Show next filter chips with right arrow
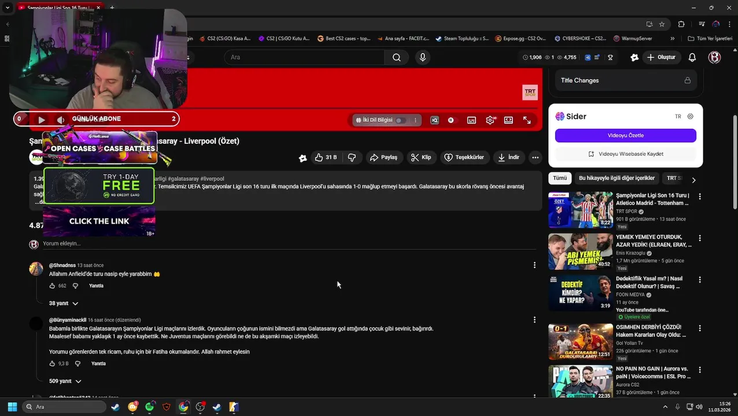The width and height of the screenshot is (738, 416). pyautogui.click(x=693, y=180)
